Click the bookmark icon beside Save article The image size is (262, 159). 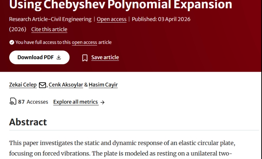click(x=85, y=58)
